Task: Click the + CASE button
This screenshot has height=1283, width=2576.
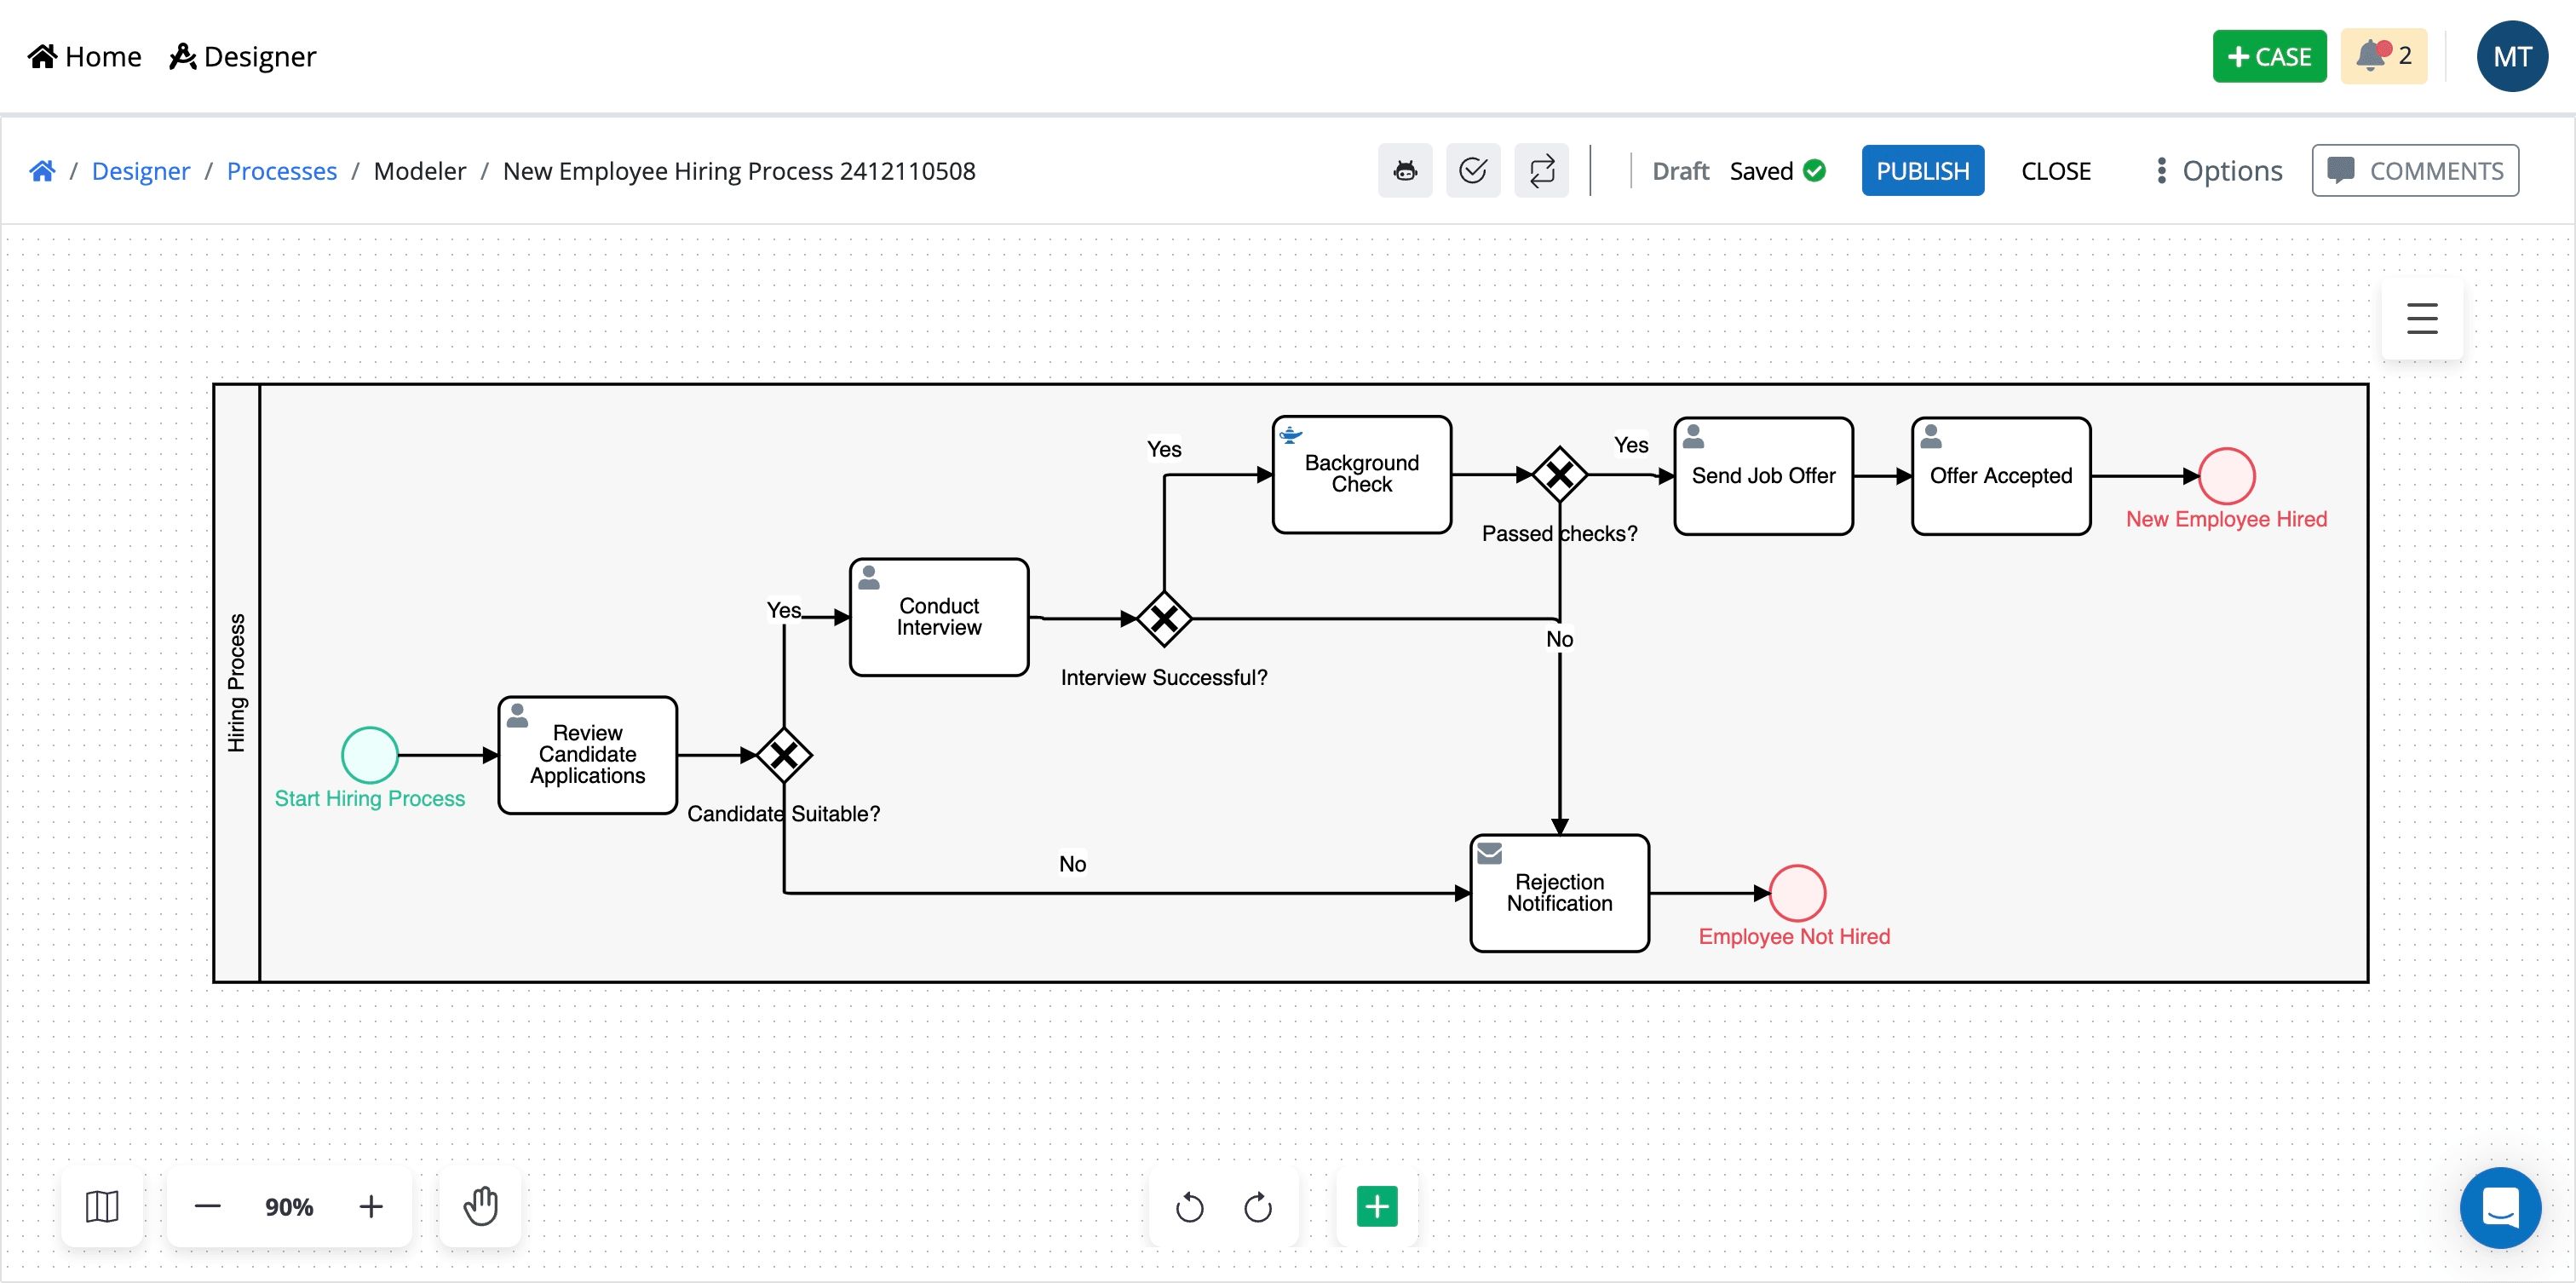Action: 2269,56
